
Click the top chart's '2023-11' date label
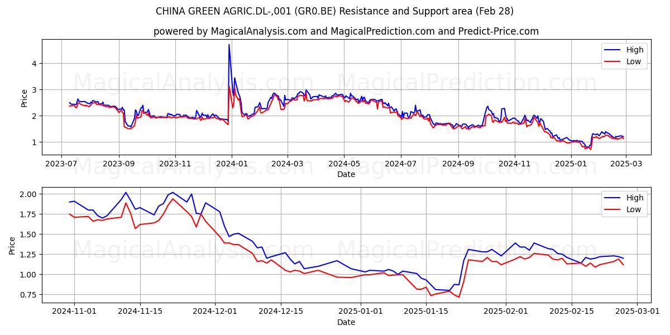pos(175,164)
